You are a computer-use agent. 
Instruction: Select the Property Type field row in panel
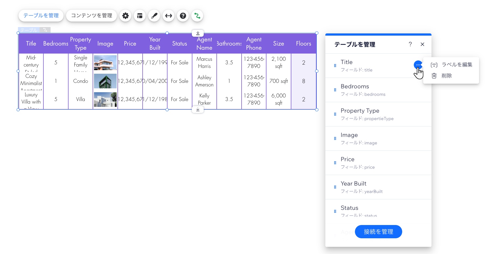click(378, 114)
